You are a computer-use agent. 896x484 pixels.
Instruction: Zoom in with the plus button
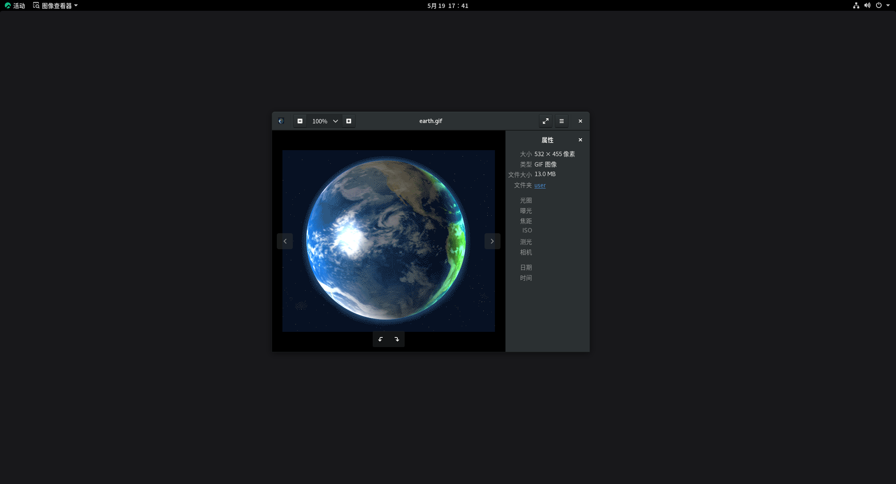pos(349,121)
